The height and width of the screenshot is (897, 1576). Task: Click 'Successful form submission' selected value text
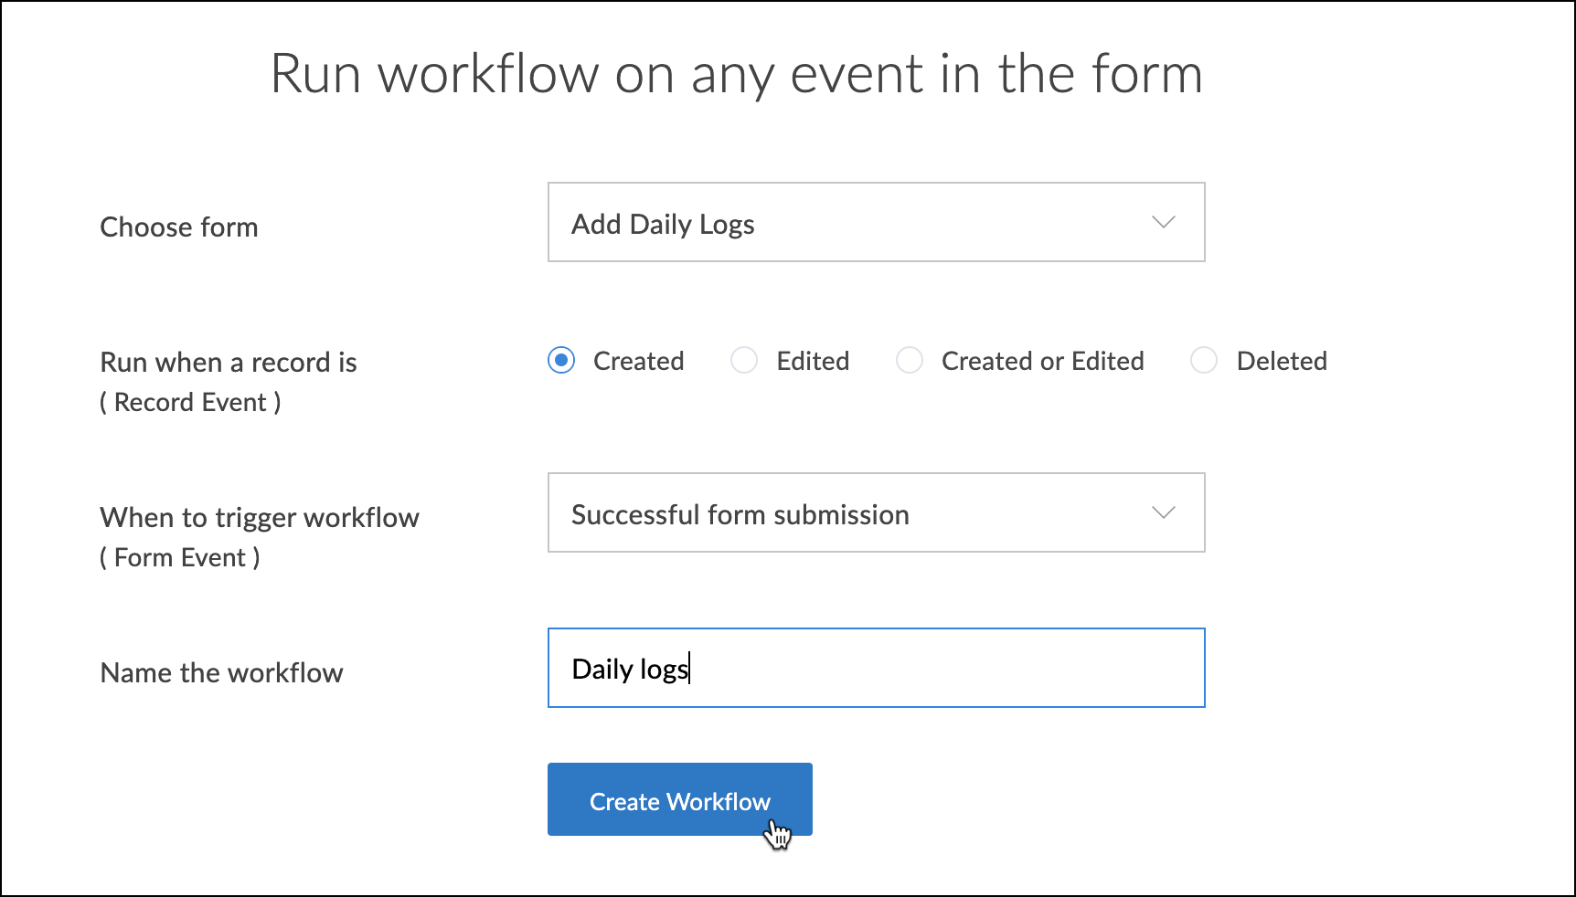pyautogui.click(x=740, y=515)
